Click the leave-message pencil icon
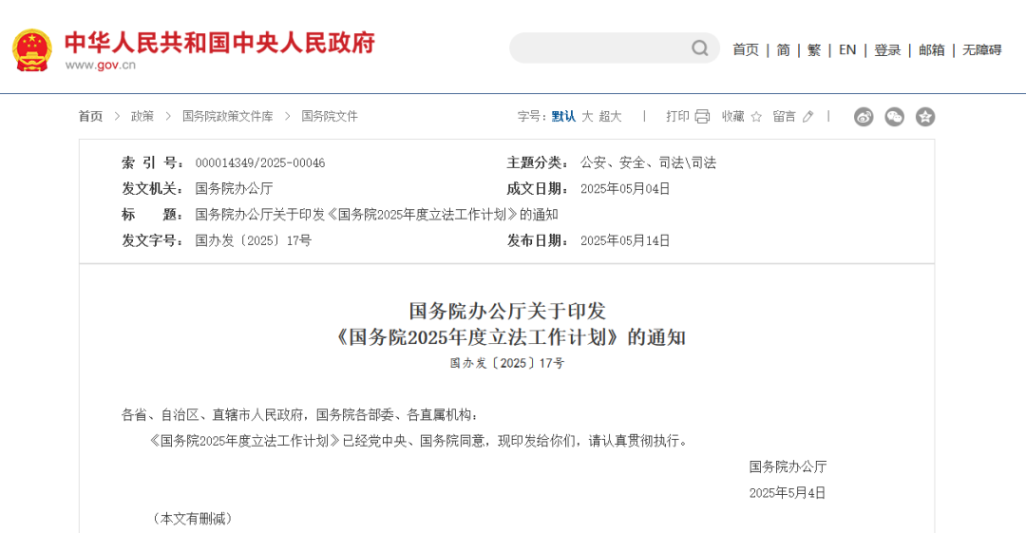 (x=808, y=117)
